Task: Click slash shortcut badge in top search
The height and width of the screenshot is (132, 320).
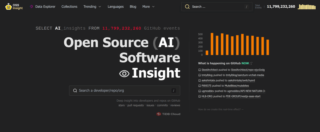Action: pos(246,7)
